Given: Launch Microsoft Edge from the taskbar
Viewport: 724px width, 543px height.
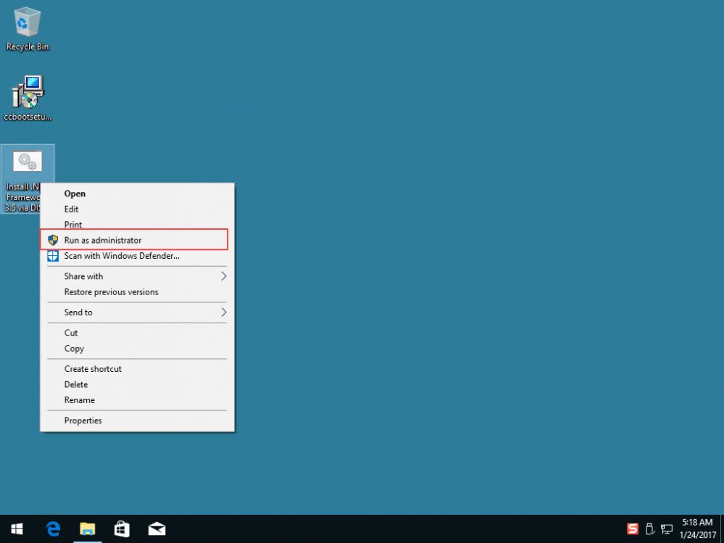Looking at the screenshot, I should (53, 529).
